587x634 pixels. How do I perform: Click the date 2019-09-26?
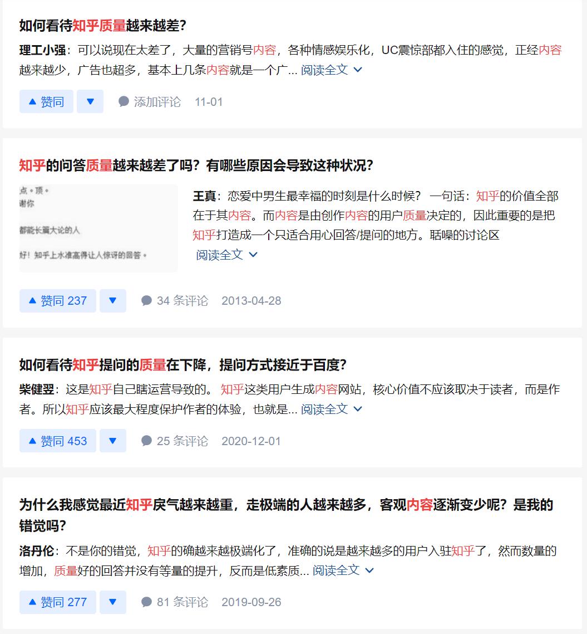click(251, 602)
